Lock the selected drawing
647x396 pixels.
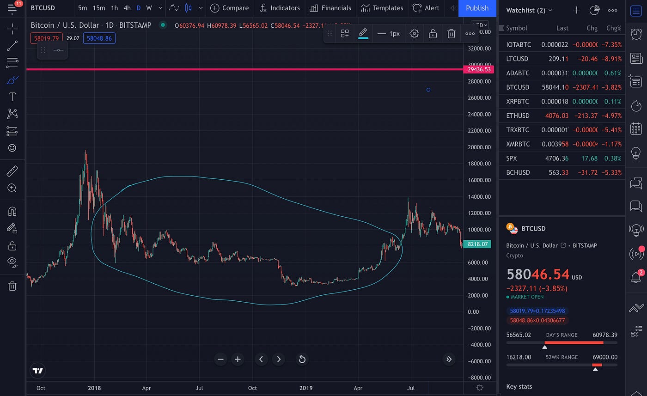pos(433,33)
